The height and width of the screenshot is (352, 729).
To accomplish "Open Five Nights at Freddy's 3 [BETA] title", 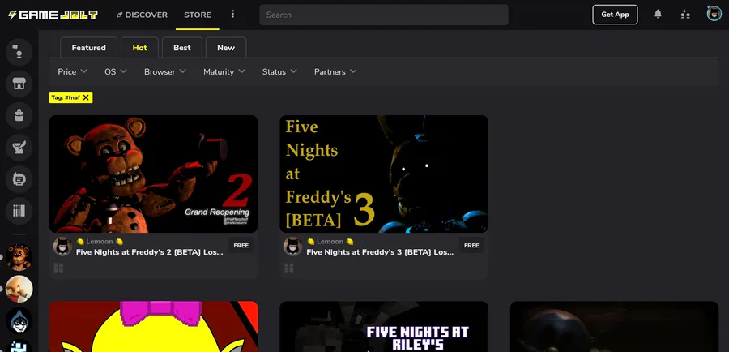I will [x=381, y=252].
